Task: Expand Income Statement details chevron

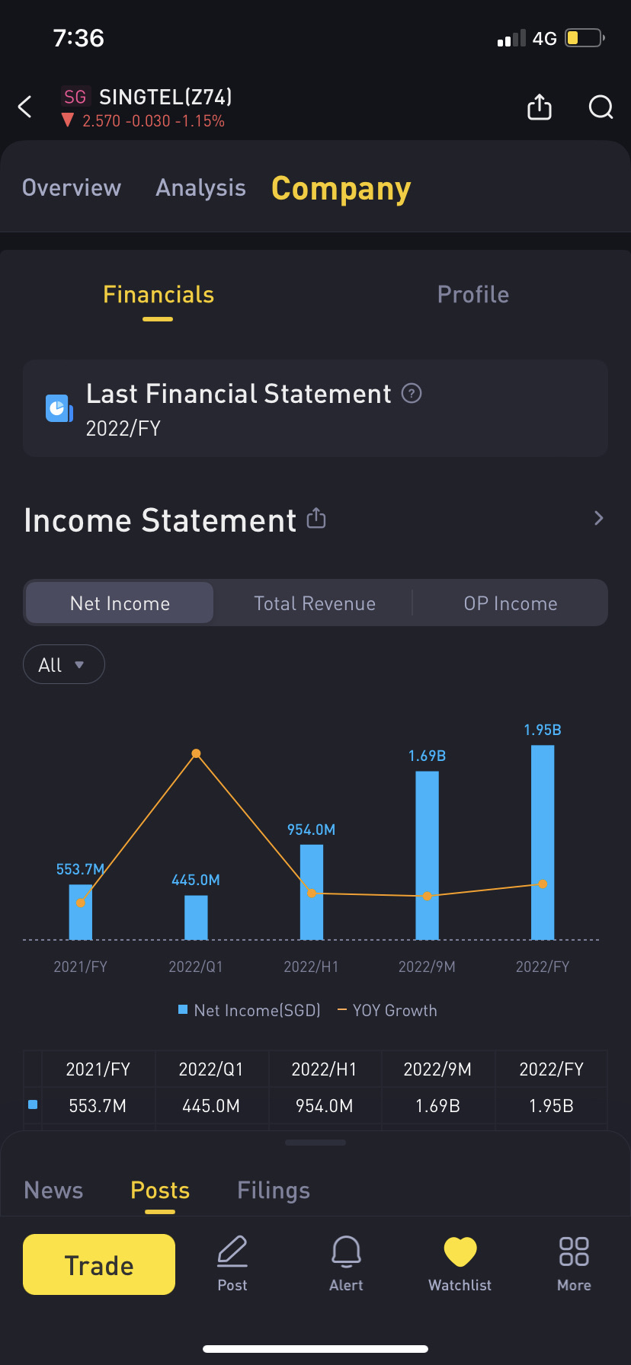Action: (x=599, y=519)
